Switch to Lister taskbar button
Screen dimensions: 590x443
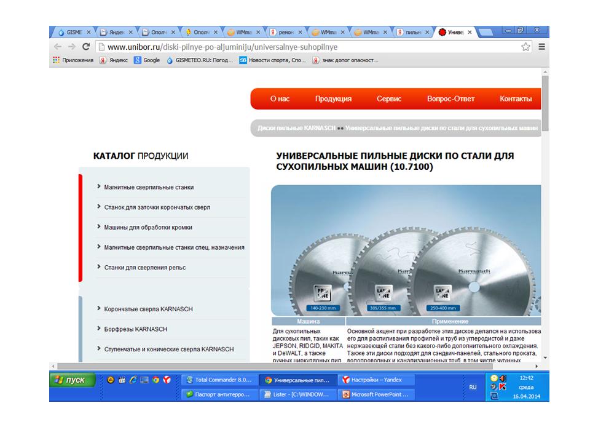[299, 394]
